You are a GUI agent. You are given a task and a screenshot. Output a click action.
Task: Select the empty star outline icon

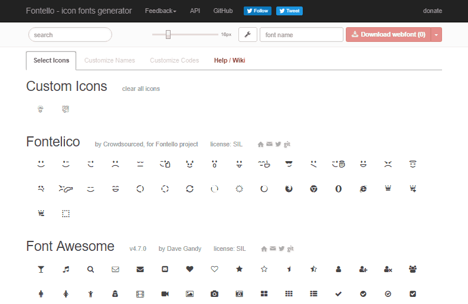[x=264, y=269]
